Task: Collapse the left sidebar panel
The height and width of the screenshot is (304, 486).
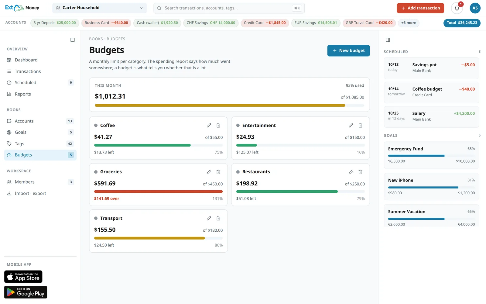Action: (73, 40)
